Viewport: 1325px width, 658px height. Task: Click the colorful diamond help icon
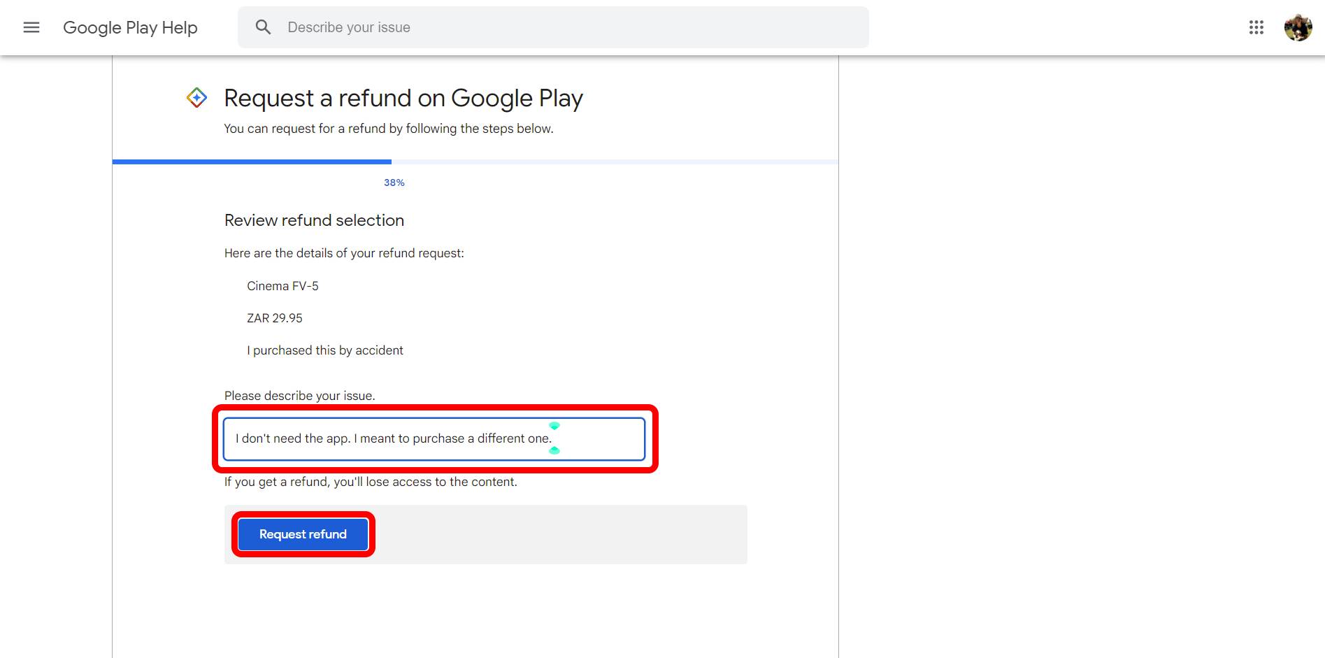(196, 98)
